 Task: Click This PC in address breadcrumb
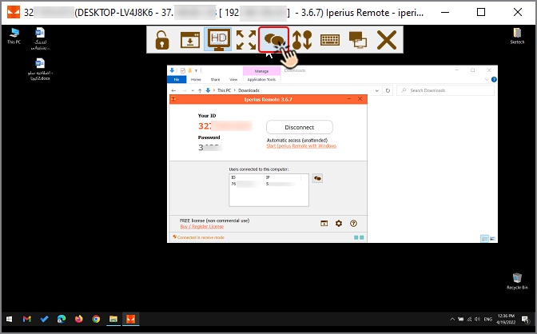click(x=224, y=90)
